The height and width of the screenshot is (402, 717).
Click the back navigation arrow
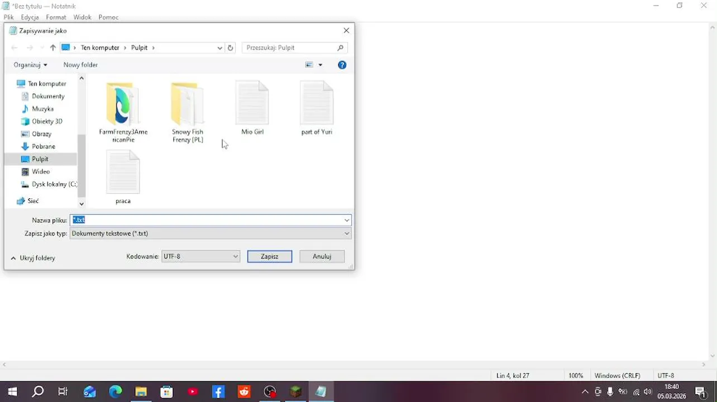coord(15,48)
